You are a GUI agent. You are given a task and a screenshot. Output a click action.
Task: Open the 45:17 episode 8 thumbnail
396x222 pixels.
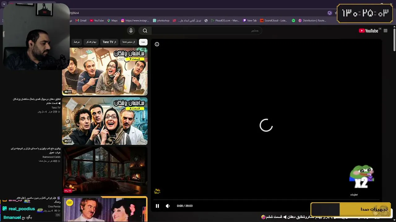[105, 121]
